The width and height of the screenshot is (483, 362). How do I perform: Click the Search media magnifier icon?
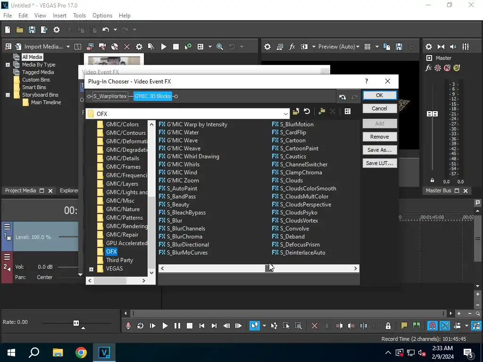click(220, 47)
